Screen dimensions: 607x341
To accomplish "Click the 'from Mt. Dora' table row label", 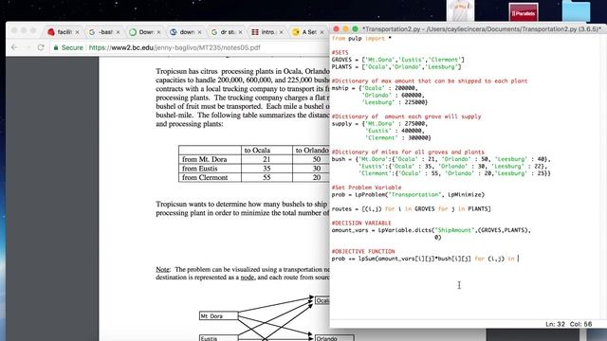I will click(x=205, y=159).
